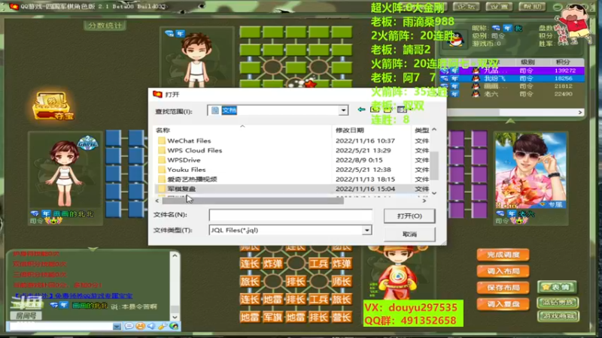Viewport: 602px width, 338px height.
Task: Select the WPS Cloud Files folder row
Action: pos(292,150)
